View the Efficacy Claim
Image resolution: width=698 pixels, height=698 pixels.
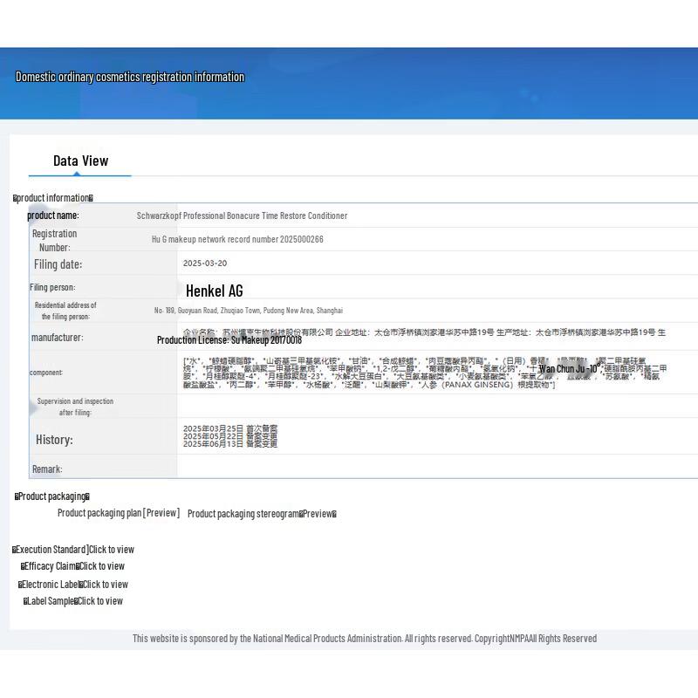click(102, 566)
